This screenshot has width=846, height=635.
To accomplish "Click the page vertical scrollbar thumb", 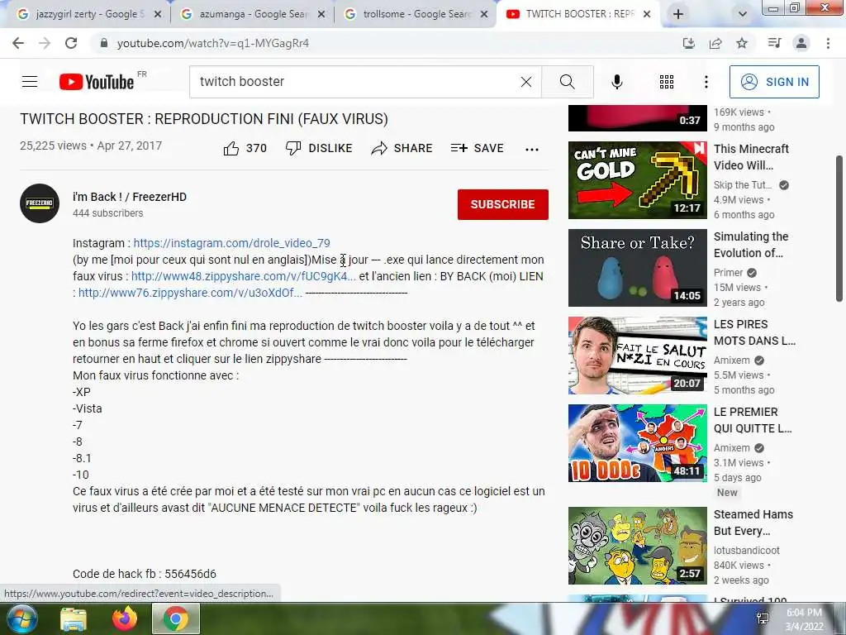I will coord(839,228).
